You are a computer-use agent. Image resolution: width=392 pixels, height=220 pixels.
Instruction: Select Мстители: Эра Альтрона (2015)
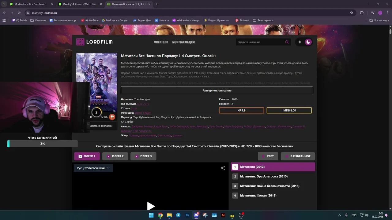pyautogui.click(x=273, y=176)
